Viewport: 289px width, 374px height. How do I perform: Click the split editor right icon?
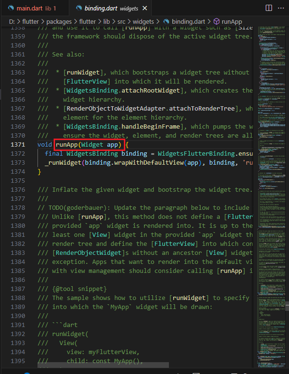click(x=269, y=8)
